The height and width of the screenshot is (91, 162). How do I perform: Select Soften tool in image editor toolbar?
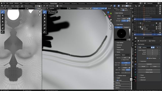click(x=3, y=15)
